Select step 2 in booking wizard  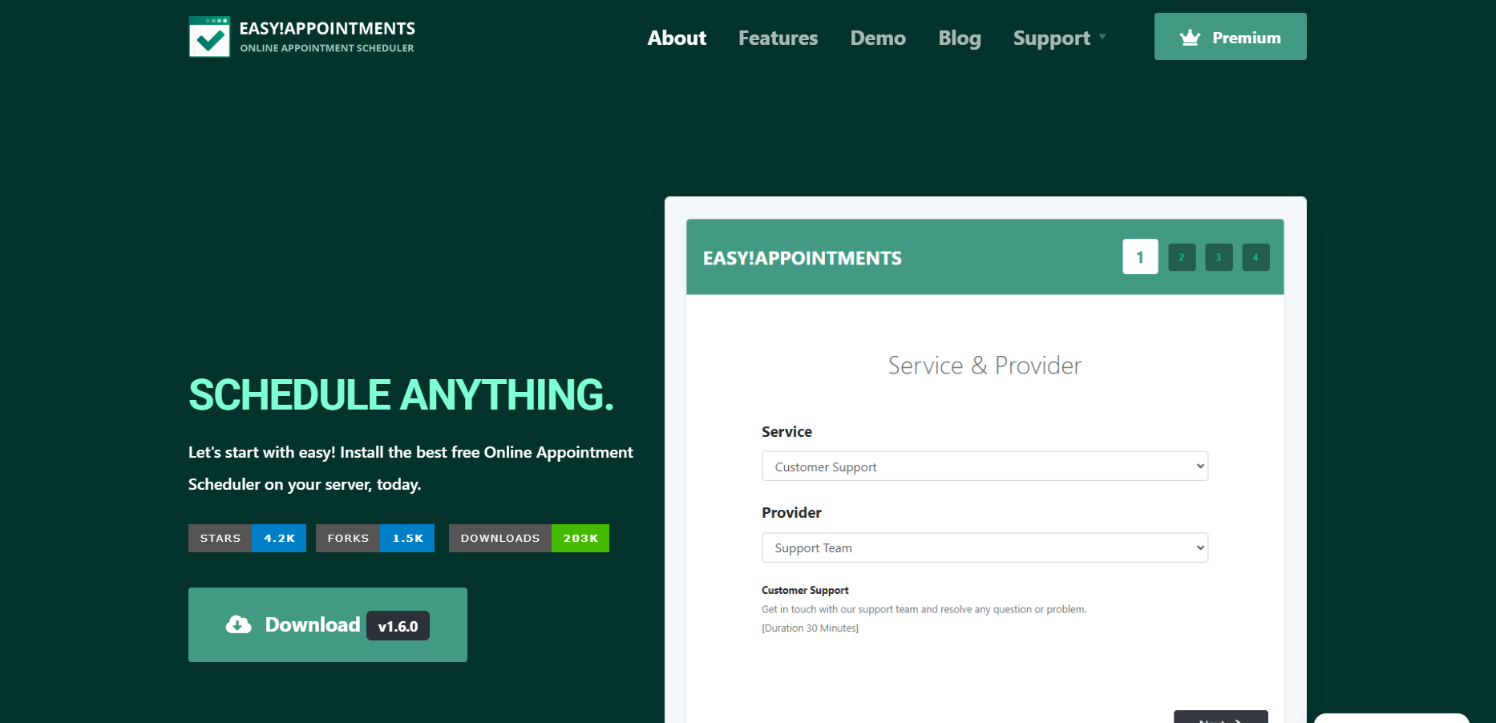pos(1182,257)
